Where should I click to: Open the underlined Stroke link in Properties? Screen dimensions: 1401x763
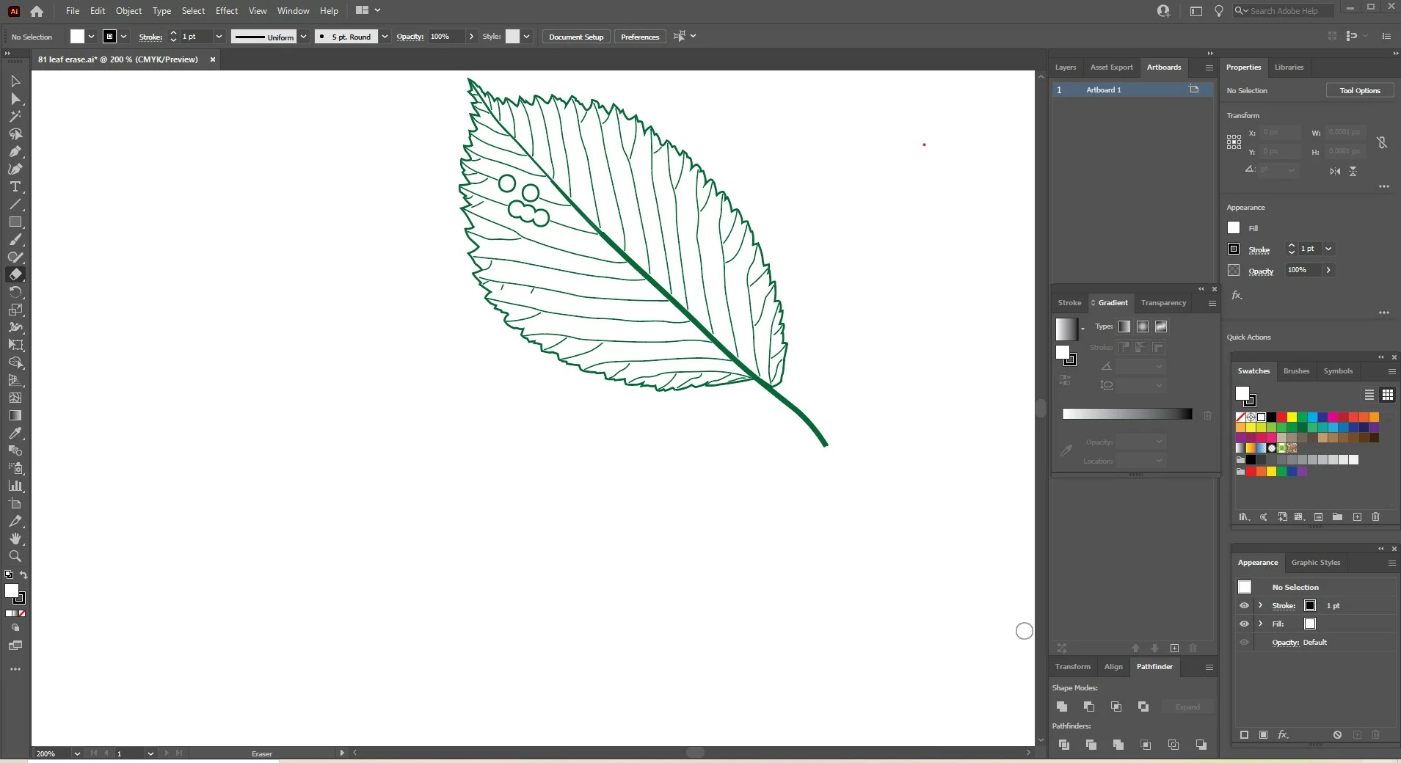[x=1259, y=250]
